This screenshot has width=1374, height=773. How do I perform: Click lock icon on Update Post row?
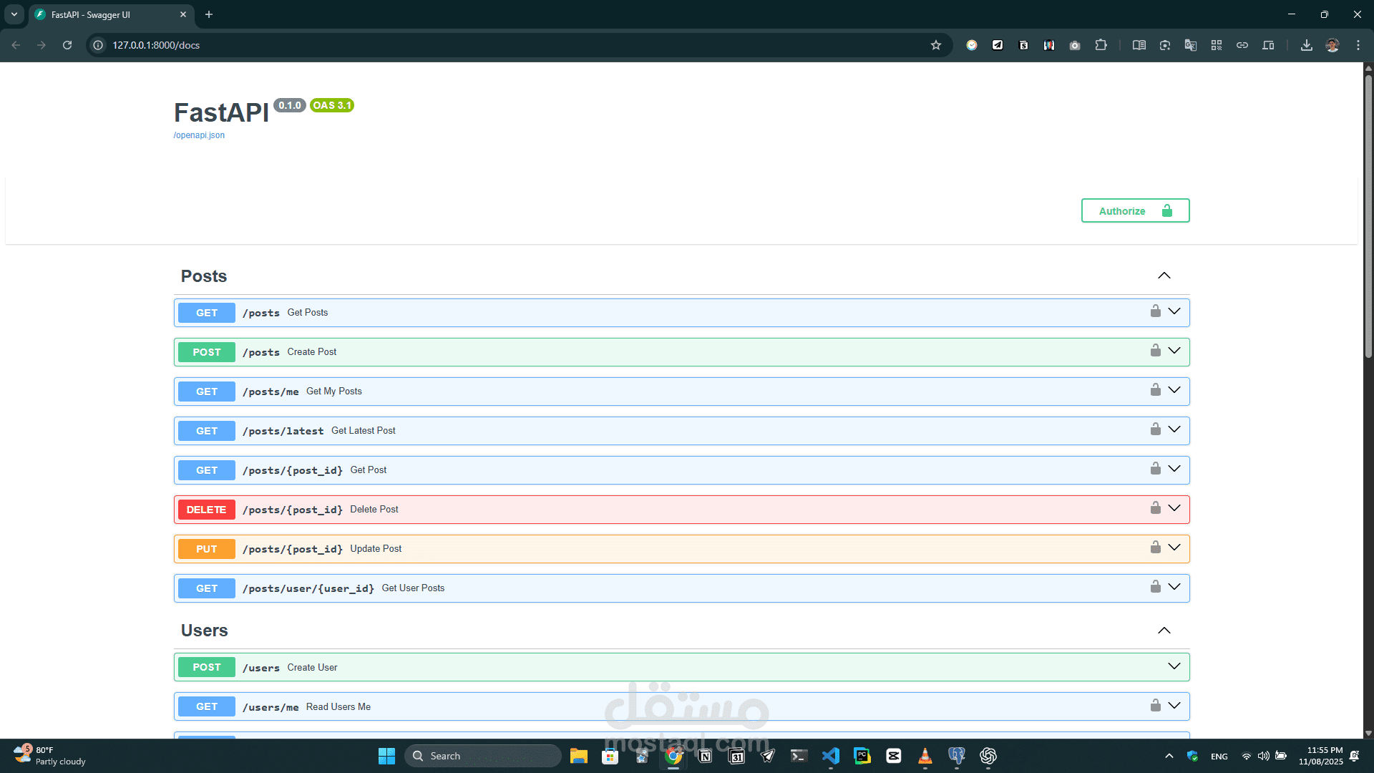tap(1155, 548)
